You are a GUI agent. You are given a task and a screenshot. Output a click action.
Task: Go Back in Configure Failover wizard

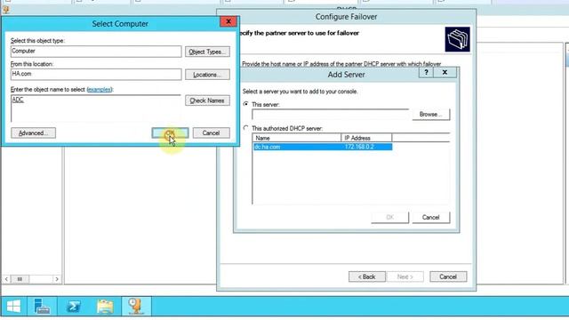click(367, 276)
